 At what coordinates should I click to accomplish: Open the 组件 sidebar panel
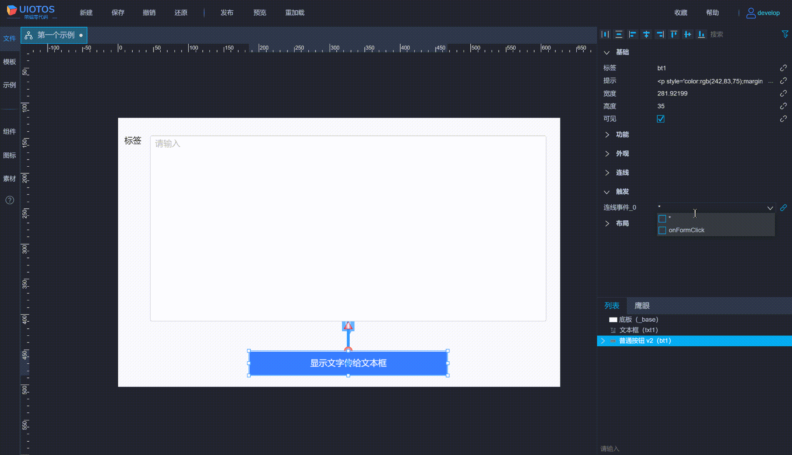pyautogui.click(x=10, y=131)
